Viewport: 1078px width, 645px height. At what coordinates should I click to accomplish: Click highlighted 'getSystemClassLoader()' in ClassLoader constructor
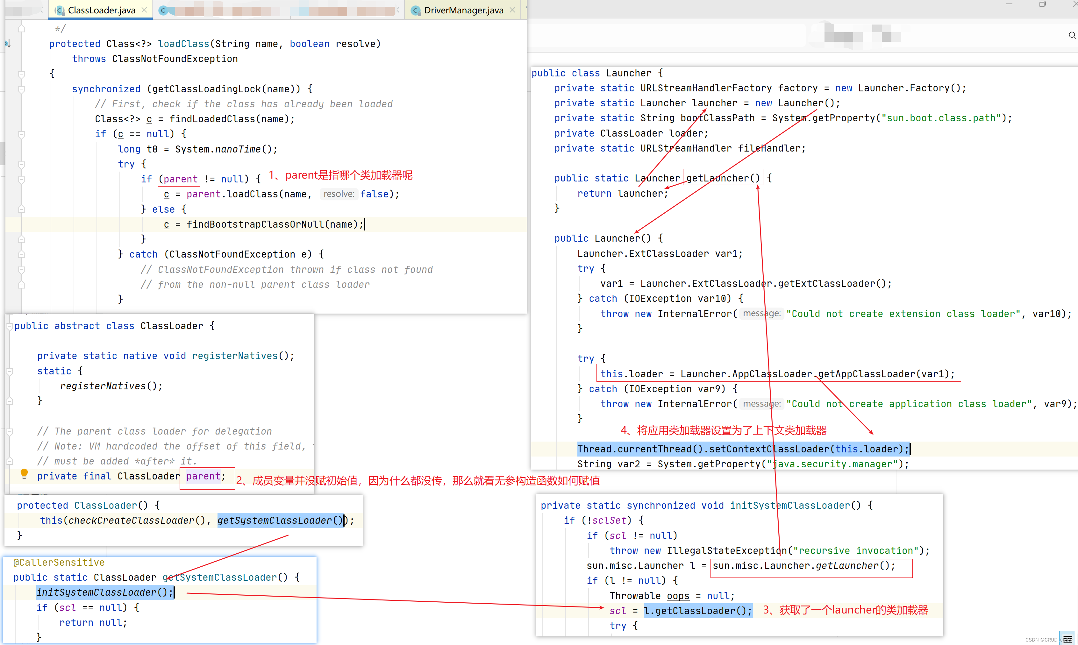[x=280, y=520]
